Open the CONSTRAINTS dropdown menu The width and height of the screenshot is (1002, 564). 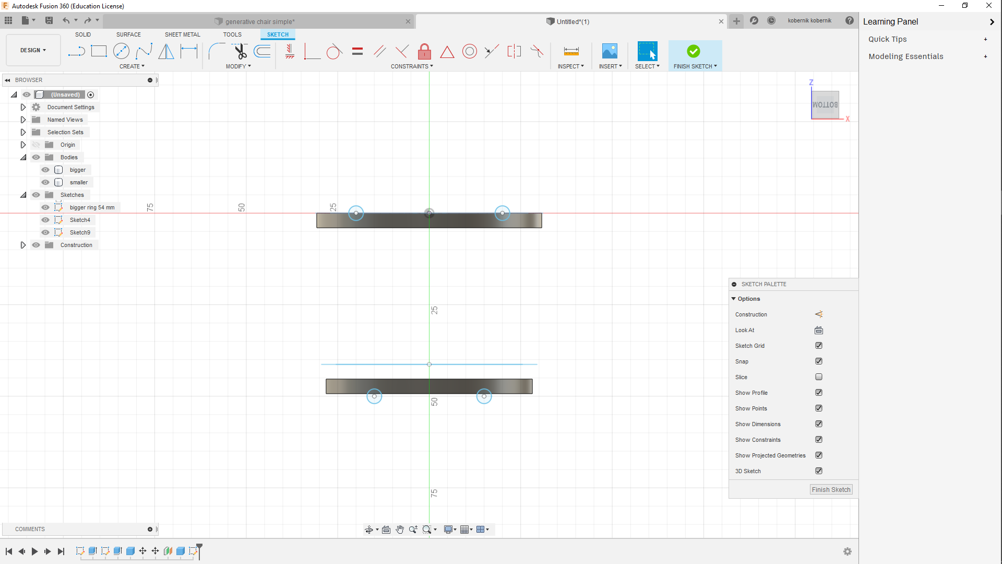coord(412,66)
